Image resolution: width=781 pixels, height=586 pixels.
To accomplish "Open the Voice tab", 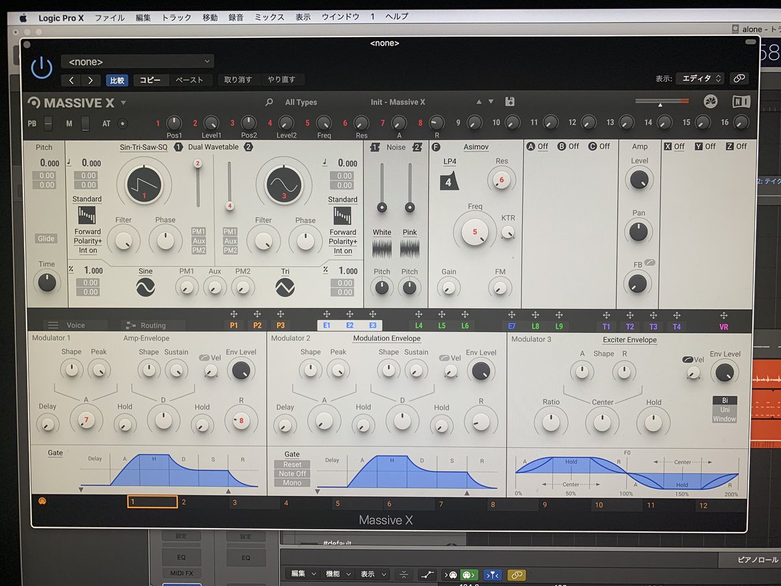I will point(75,325).
